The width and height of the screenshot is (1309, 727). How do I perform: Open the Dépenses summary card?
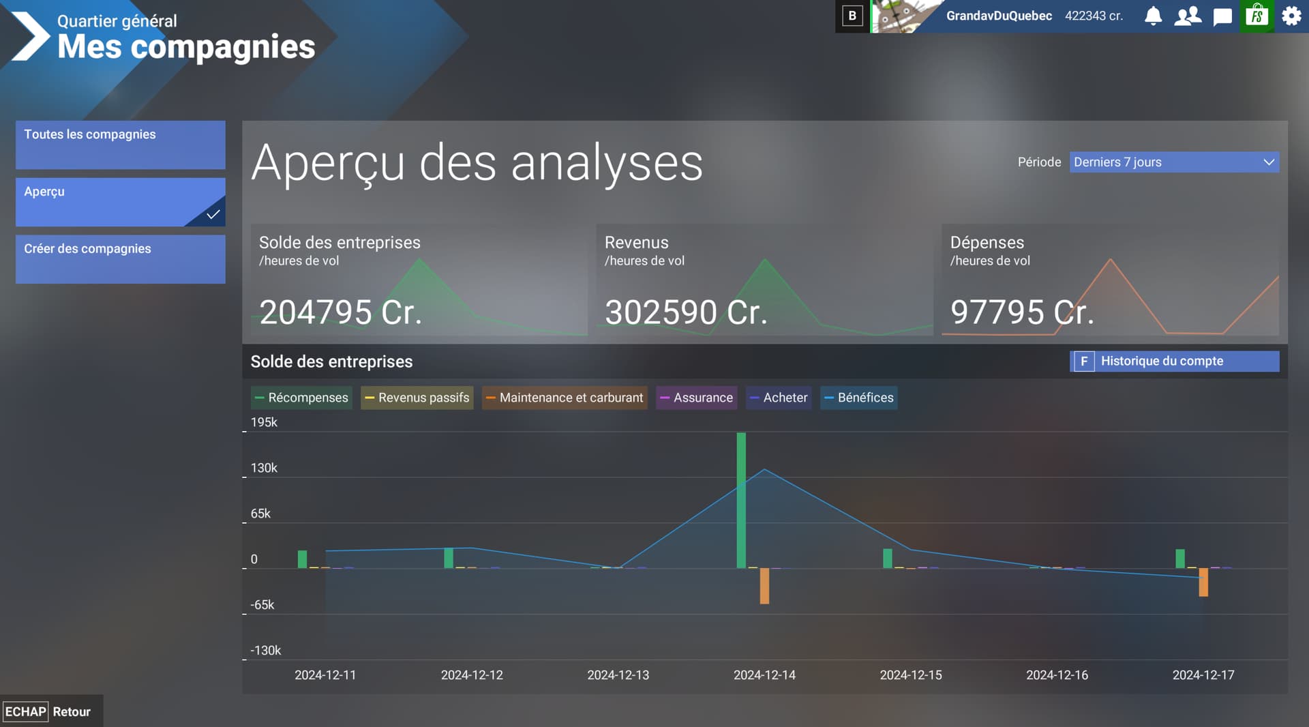pos(1110,280)
